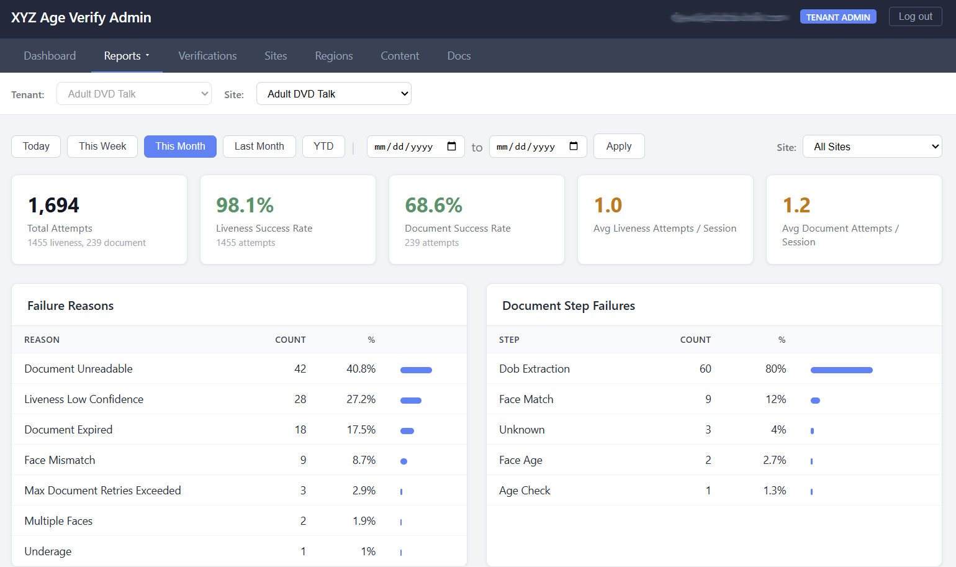Open the Verifications tab
Viewport: 956px width, 567px height.
point(207,56)
